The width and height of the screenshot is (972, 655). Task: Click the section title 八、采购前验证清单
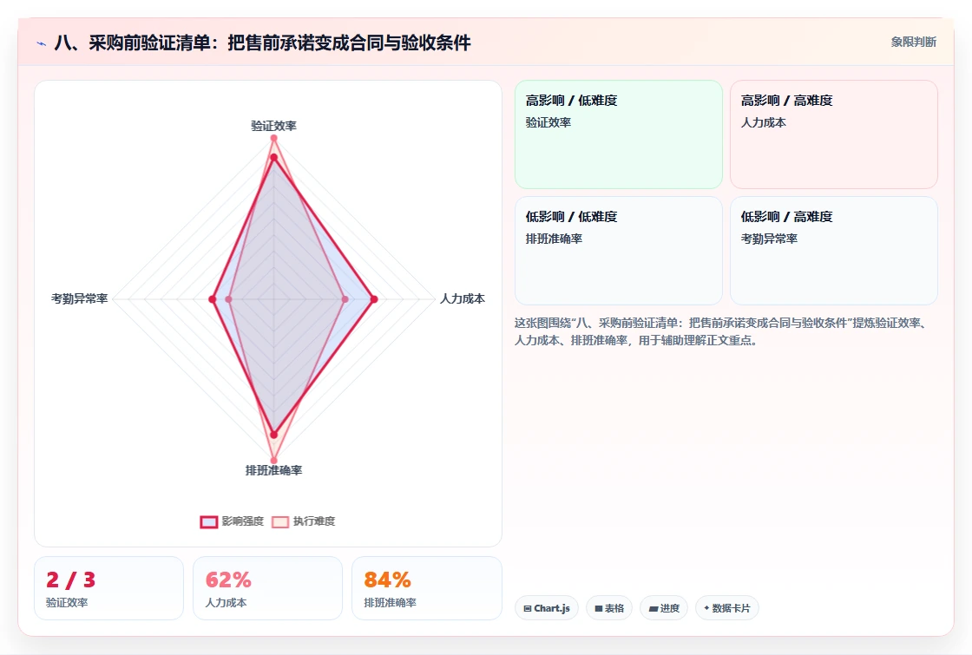click(x=262, y=43)
